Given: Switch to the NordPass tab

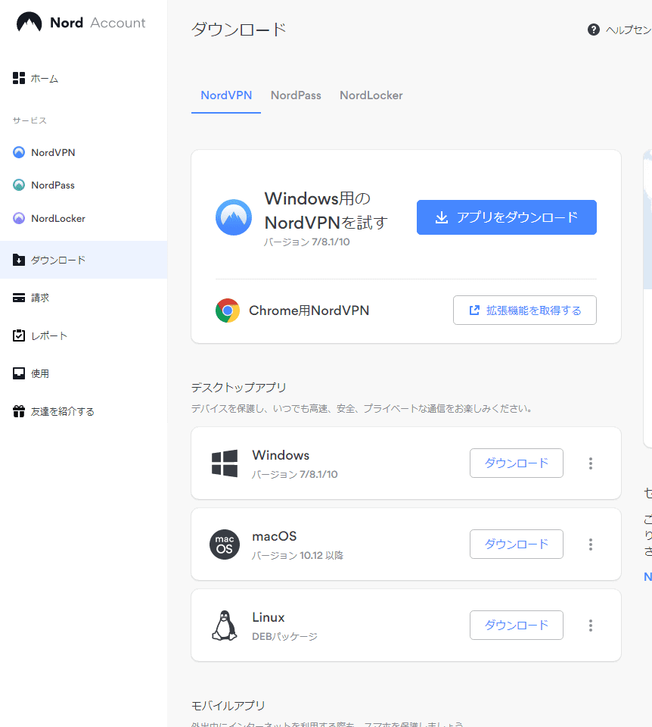Looking at the screenshot, I should tap(296, 95).
